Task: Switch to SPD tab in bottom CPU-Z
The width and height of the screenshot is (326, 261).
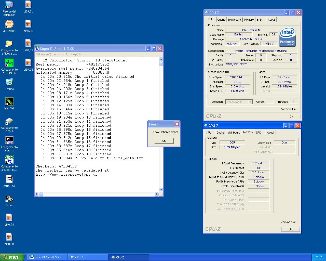Action: [259, 133]
